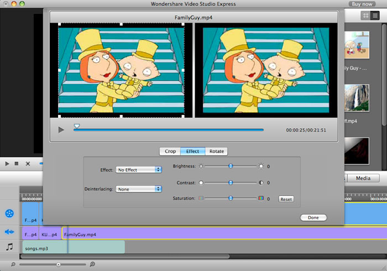Click the dim sun icon beside Brightness

pos(201,166)
